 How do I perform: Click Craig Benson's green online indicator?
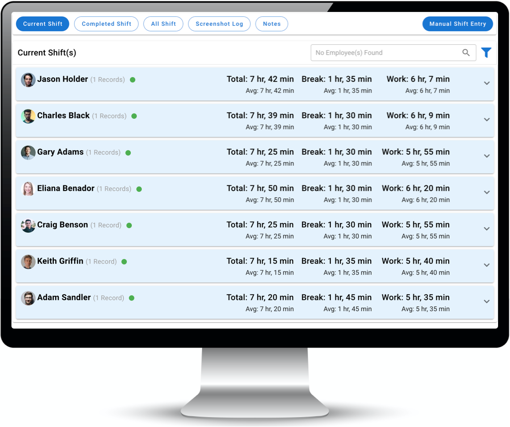pyautogui.click(x=129, y=225)
